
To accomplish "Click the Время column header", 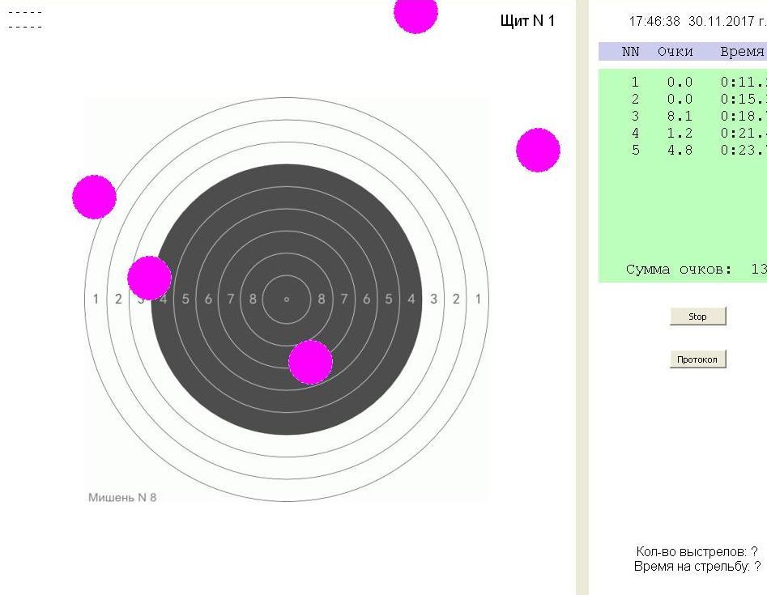I will click(741, 52).
